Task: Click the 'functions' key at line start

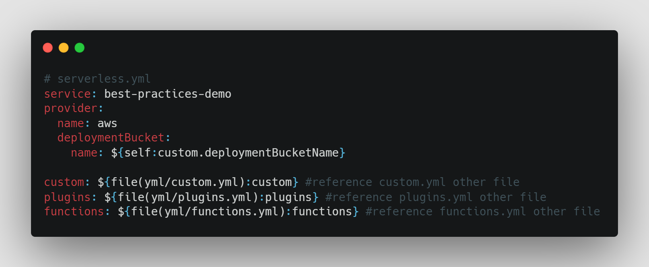Action: coord(74,211)
